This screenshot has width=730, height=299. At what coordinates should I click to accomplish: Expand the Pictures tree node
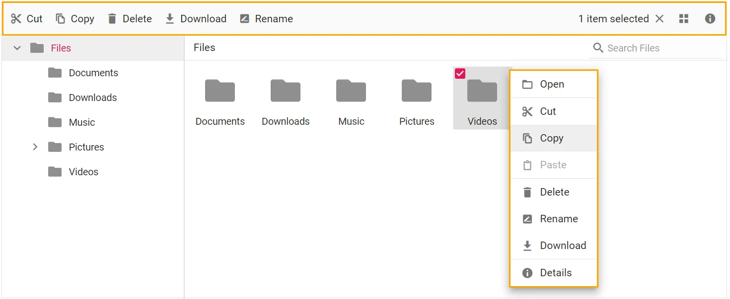35,147
